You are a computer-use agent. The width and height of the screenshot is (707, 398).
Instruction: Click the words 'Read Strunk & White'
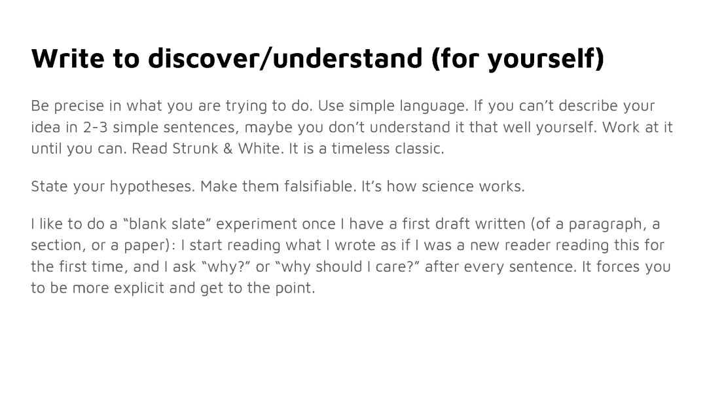tap(208, 149)
